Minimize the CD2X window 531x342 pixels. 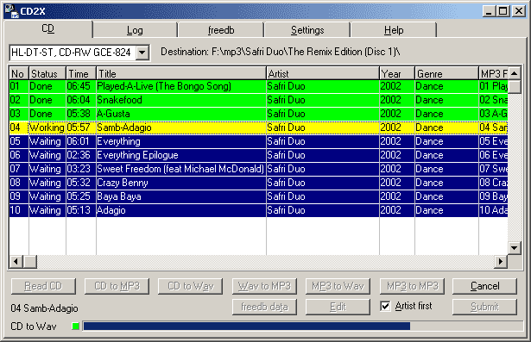pos(489,11)
